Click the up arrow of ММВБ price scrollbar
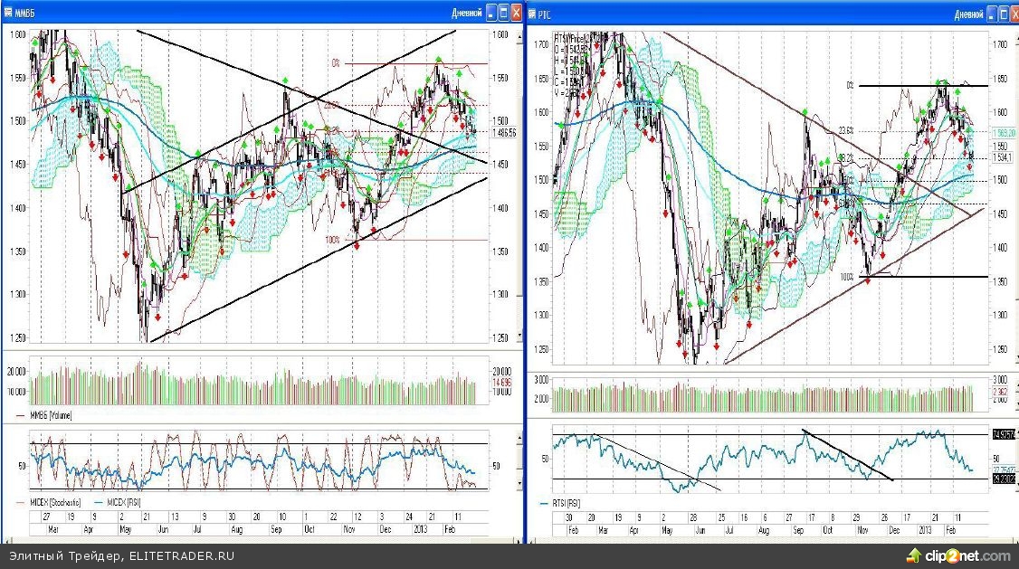 coord(519,38)
